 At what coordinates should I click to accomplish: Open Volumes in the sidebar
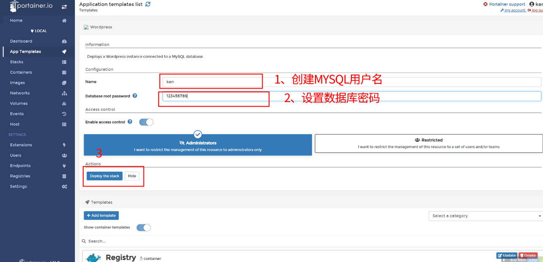coord(19,104)
